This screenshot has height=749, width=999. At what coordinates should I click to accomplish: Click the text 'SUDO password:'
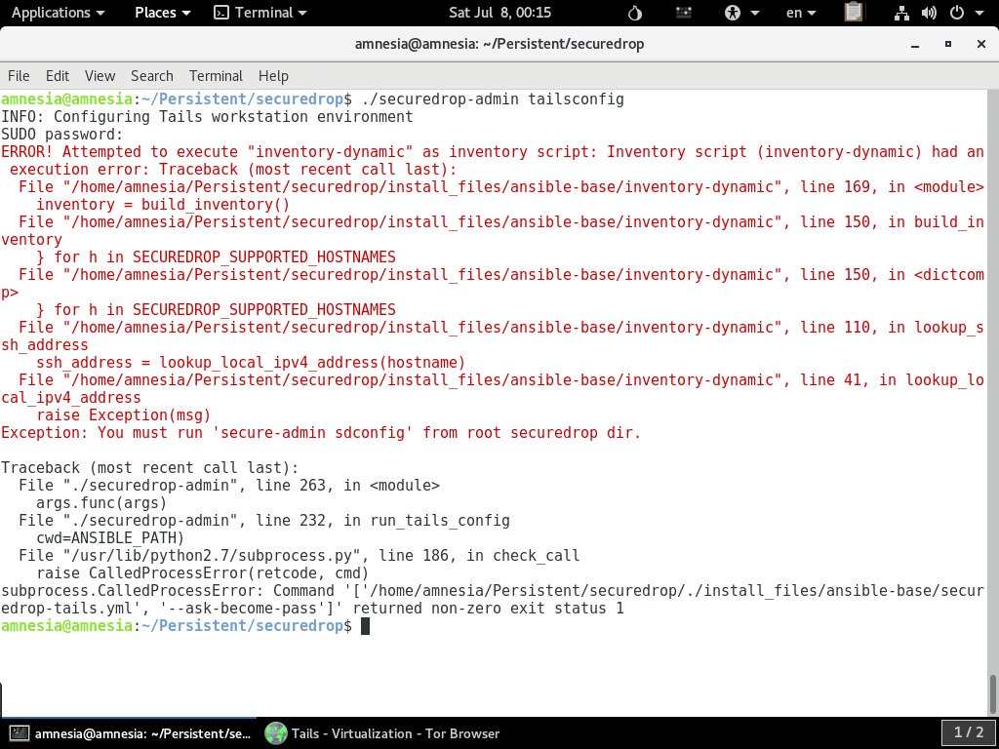[61, 135]
